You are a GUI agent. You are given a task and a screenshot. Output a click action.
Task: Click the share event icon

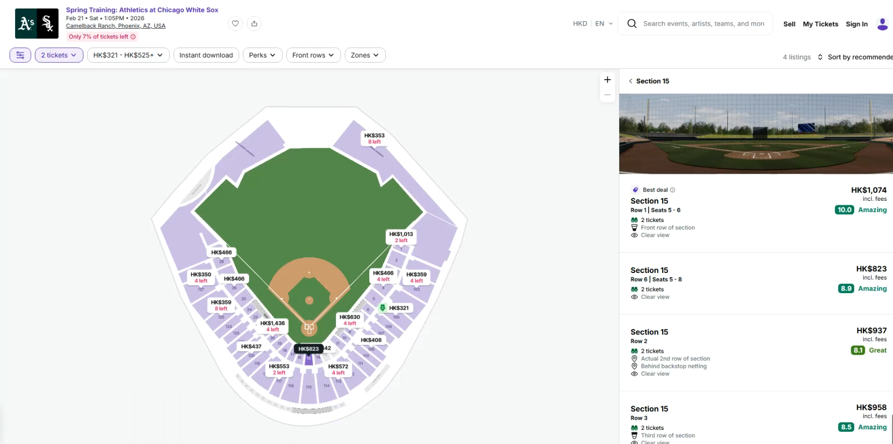tap(254, 24)
